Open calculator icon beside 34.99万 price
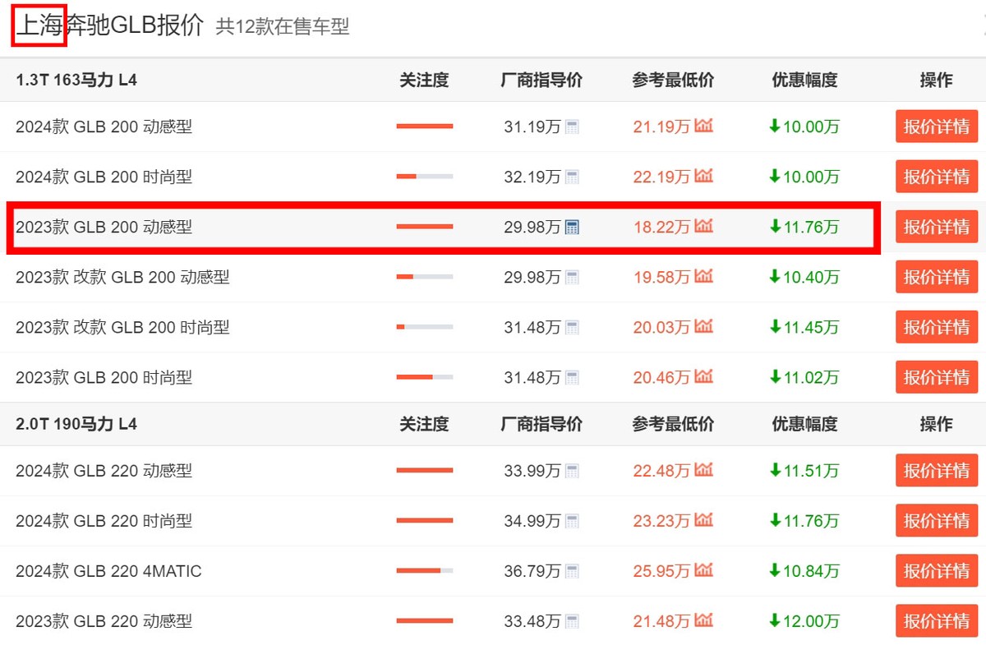 [x=572, y=521]
